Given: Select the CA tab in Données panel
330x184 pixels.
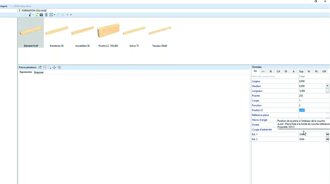Looking at the screenshot, I should tap(278, 71).
